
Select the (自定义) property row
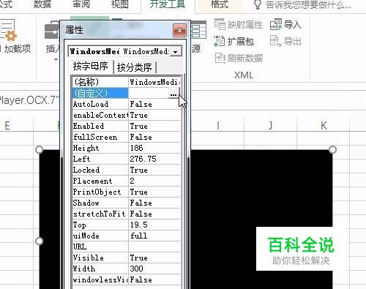pos(127,93)
